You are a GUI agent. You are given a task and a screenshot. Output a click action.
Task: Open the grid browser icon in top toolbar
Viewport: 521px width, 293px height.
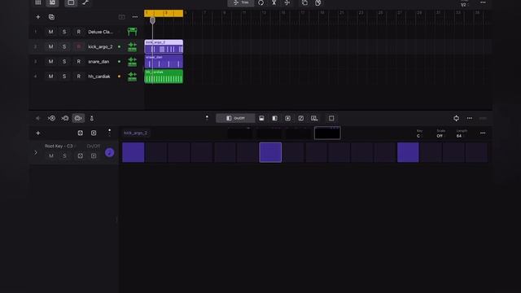(x=38, y=2)
